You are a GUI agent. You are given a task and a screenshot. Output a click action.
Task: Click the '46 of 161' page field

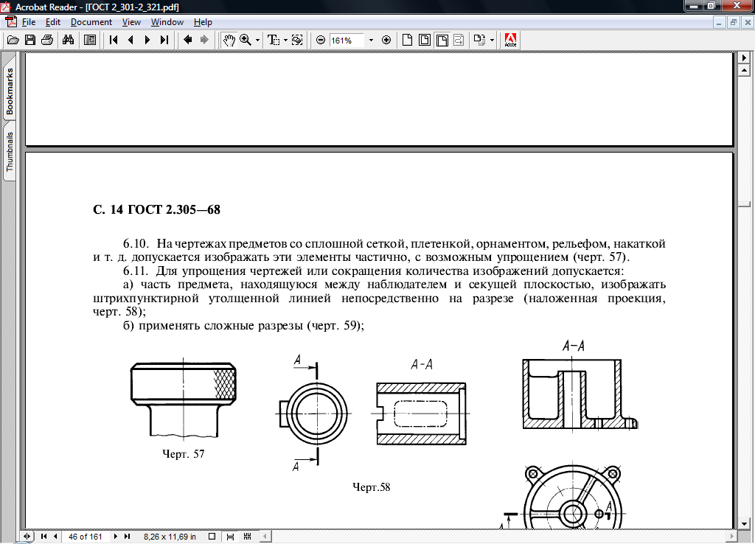coord(86,537)
